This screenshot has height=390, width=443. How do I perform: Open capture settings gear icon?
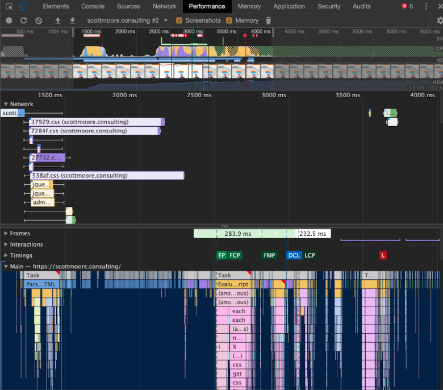440,20
